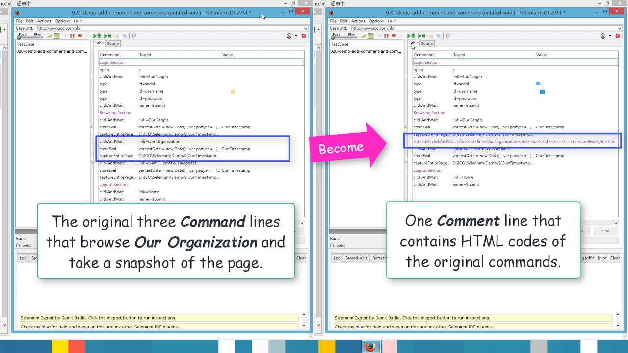Select 'id=username' row in left window

pos(201,91)
